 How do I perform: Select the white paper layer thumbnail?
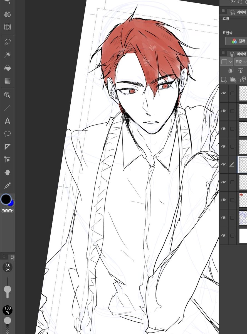point(243,235)
